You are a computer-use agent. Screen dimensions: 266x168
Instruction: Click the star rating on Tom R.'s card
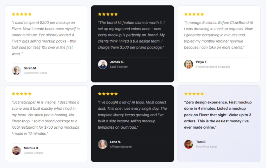tap(194, 94)
